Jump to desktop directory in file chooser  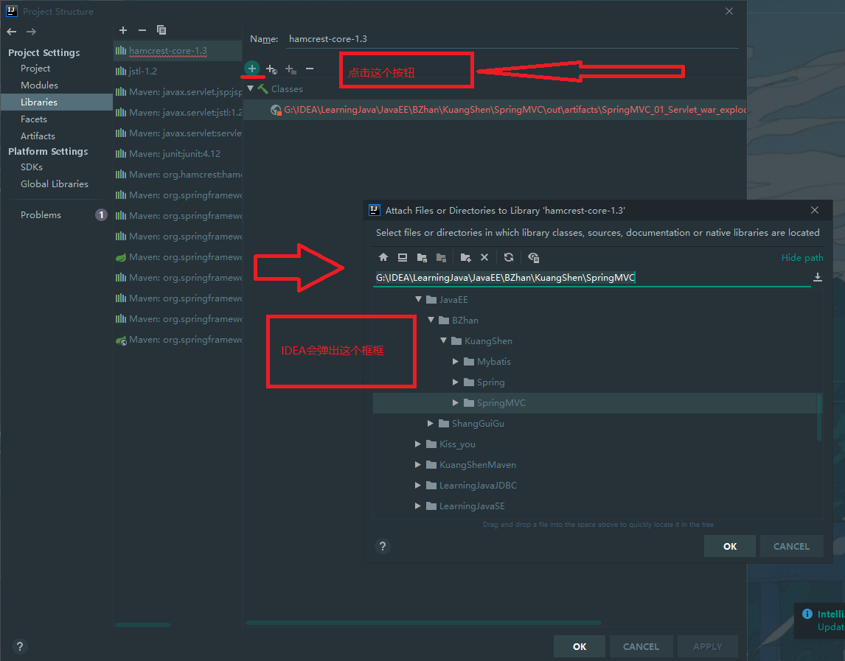(402, 257)
